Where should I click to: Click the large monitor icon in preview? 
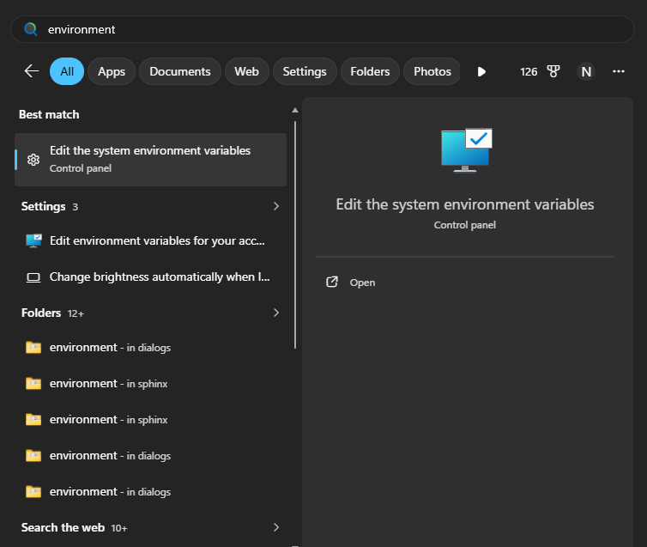[466, 150]
